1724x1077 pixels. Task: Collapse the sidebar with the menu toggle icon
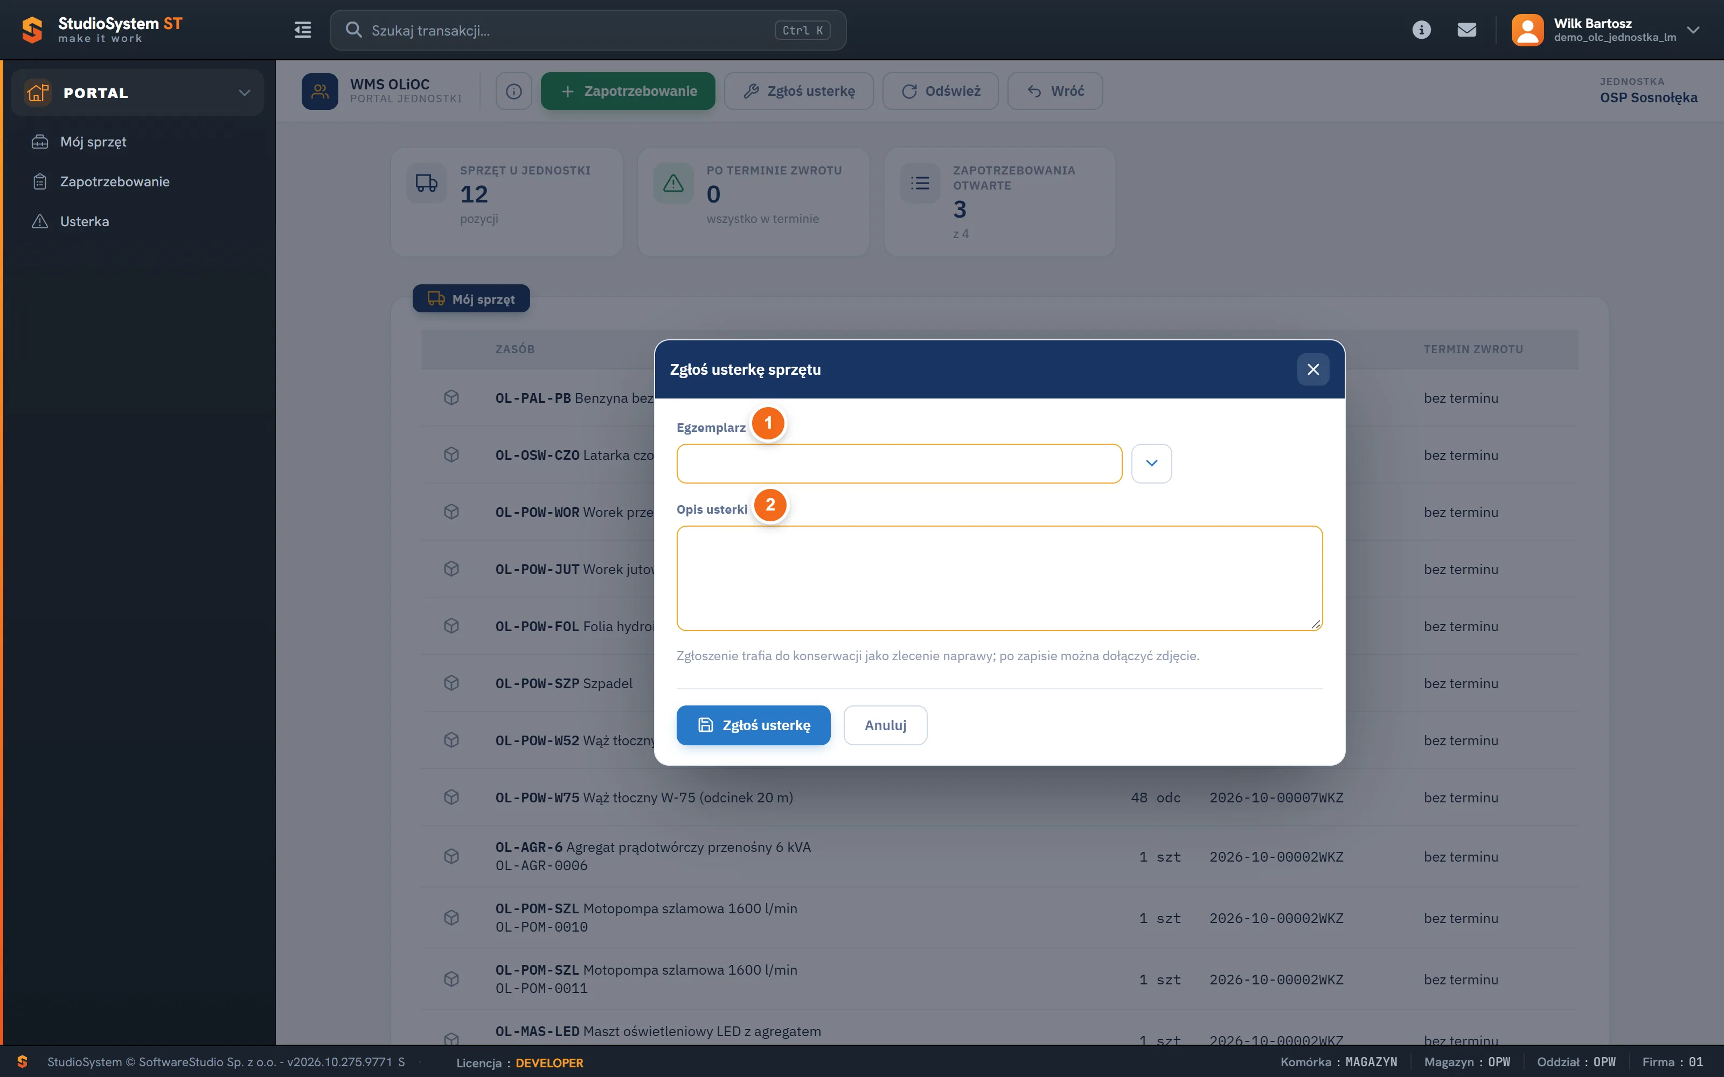click(x=303, y=30)
